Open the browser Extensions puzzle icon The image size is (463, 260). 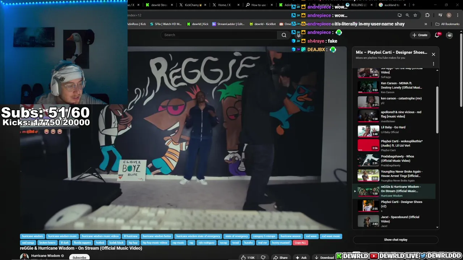pyautogui.click(x=428, y=15)
